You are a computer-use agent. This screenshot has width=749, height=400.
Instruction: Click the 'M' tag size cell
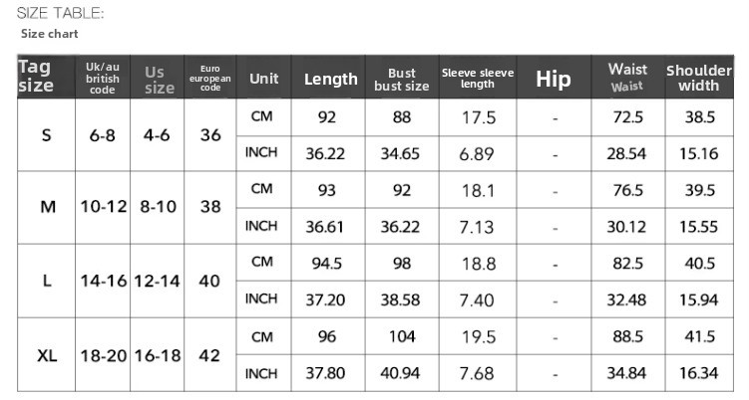tap(46, 207)
